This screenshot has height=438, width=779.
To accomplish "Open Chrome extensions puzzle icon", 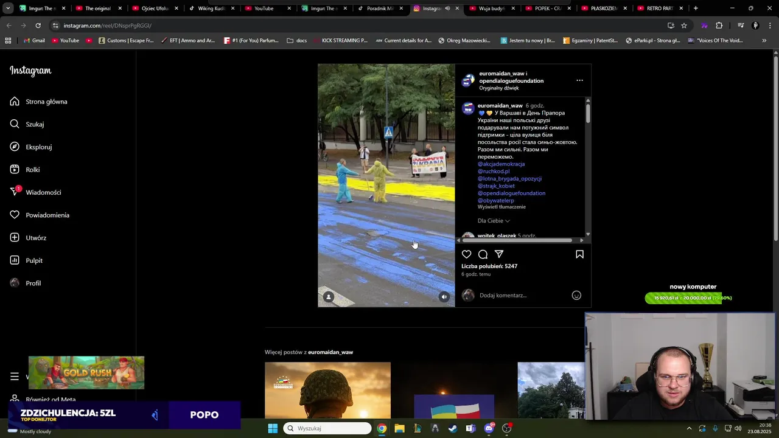I will pyautogui.click(x=719, y=26).
